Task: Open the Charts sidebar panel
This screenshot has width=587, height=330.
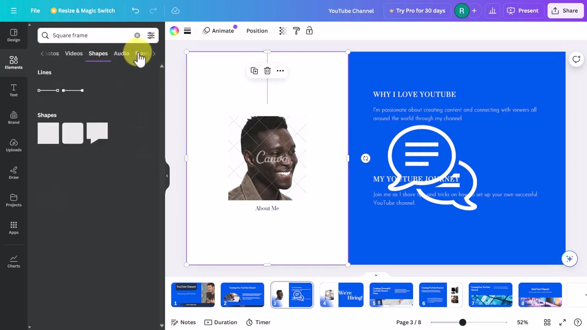Action: tap(14, 262)
